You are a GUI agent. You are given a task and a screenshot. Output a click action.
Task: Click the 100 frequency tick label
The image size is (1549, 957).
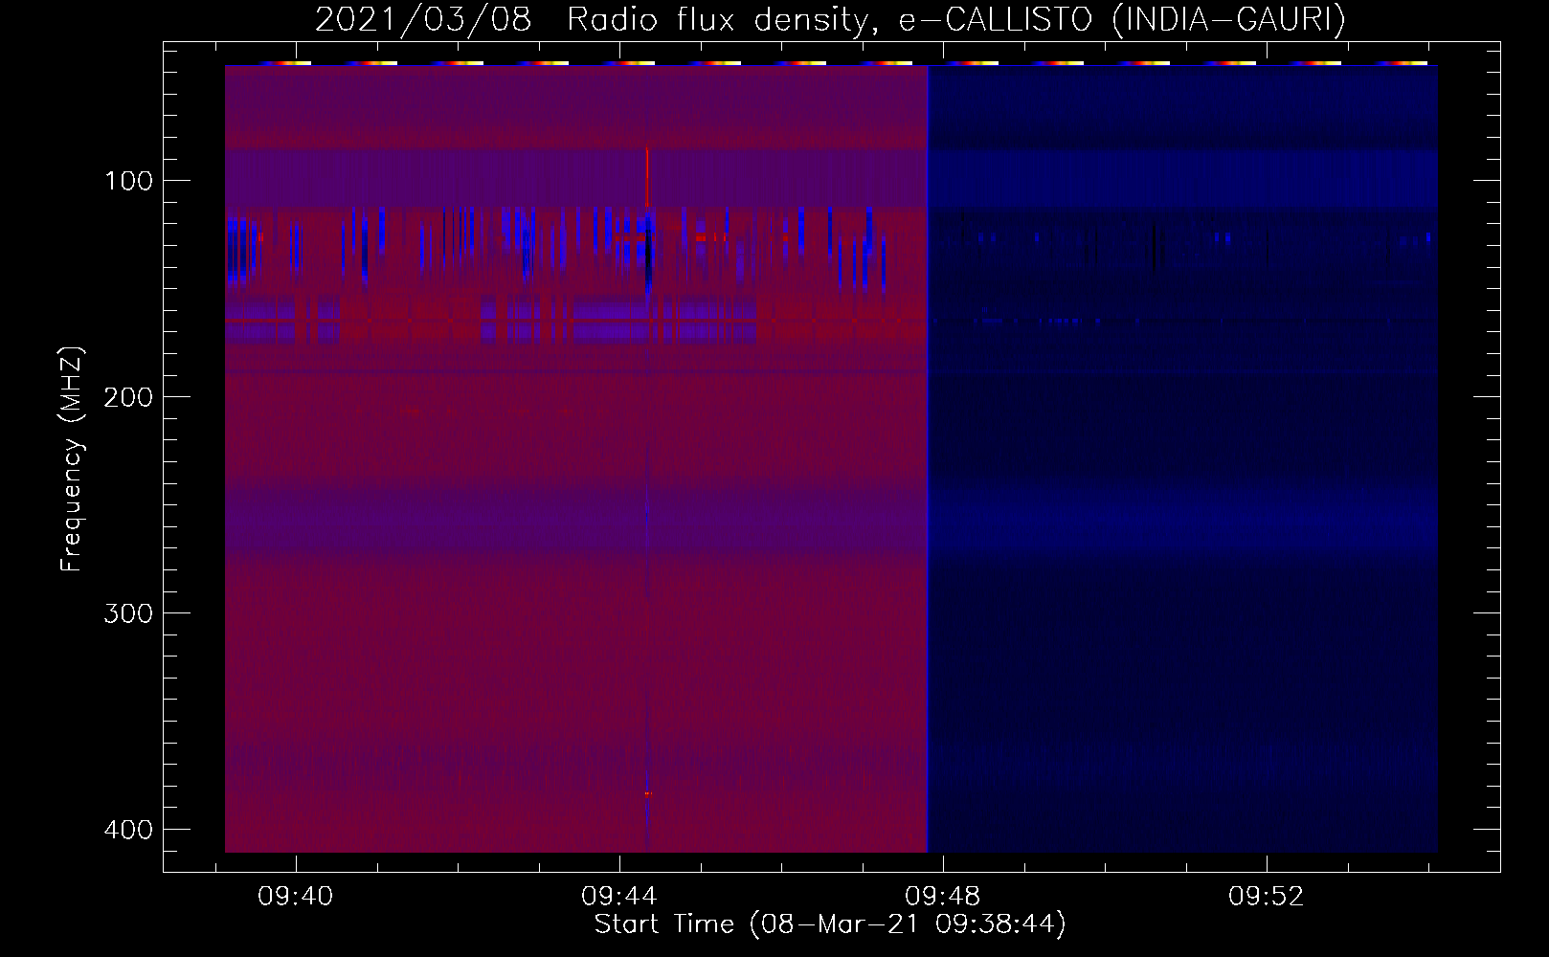click(x=127, y=181)
